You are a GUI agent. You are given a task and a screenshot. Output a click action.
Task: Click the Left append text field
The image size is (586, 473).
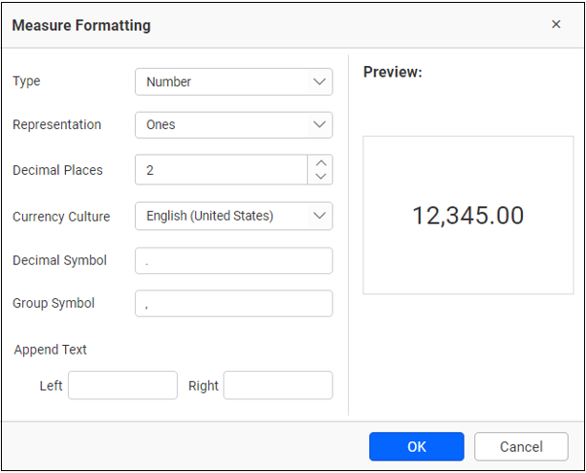122,385
